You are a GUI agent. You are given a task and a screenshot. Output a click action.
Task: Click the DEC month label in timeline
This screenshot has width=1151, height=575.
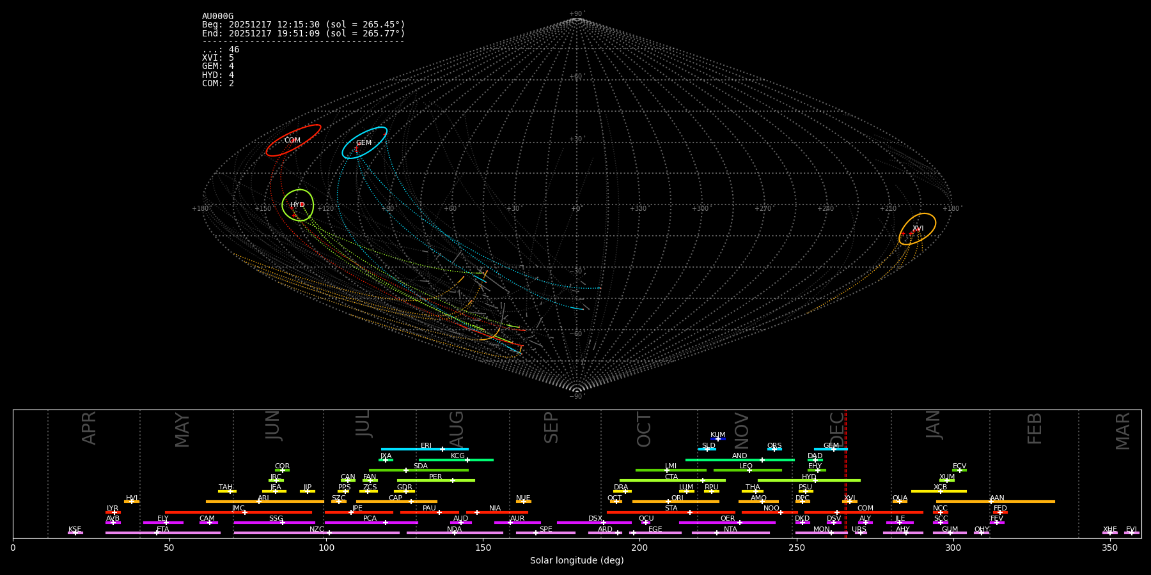point(836,429)
